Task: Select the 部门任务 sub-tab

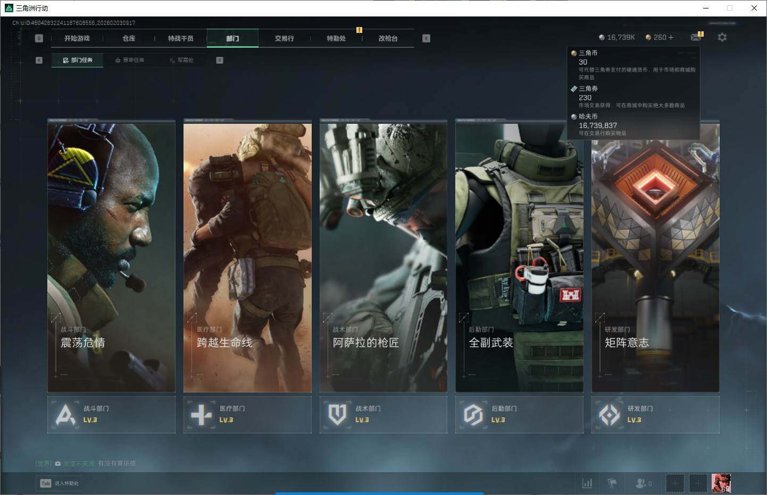Action: click(78, 60)
